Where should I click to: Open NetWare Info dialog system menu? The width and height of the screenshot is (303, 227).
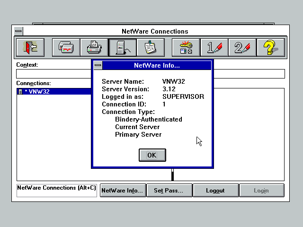[x=98, y=65]
